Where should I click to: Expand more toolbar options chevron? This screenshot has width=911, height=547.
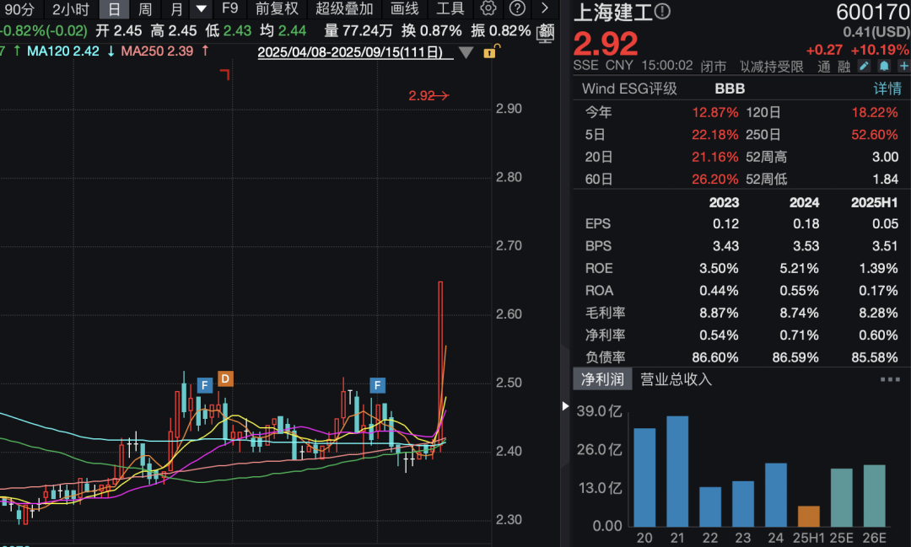click(544, 8)
